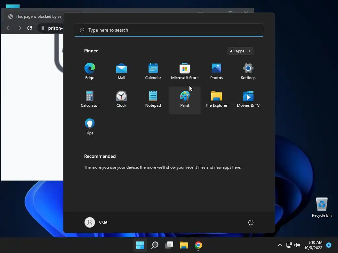Click the Pinned section heading
The image size is (338, 253).
pos(91,51)
